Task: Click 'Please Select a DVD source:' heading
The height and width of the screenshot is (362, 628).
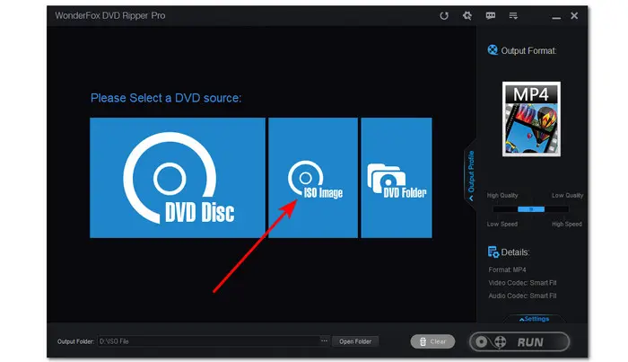Action: pyautogui.click(x=166, y=98)
